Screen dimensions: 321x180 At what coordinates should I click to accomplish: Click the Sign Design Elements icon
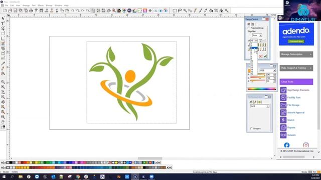[x=283, y=90]
